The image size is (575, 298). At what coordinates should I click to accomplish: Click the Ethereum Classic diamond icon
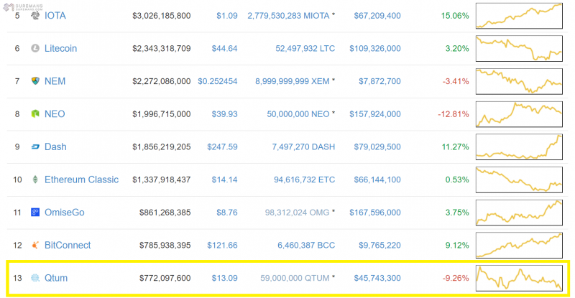click(x=35, y=180)
